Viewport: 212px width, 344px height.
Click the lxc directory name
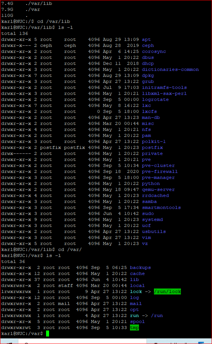[x=146, y=105]
